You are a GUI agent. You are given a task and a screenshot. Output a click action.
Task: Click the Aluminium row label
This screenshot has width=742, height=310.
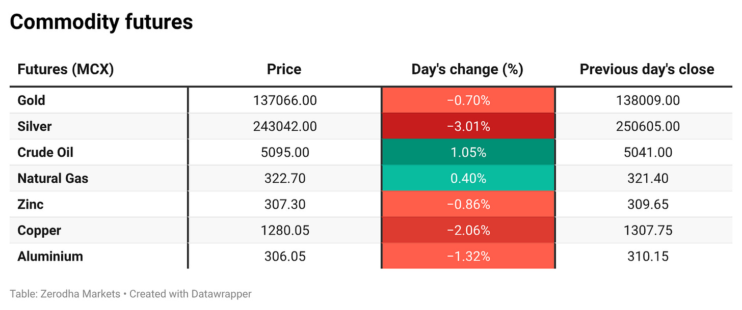click(x=50, y=256)
